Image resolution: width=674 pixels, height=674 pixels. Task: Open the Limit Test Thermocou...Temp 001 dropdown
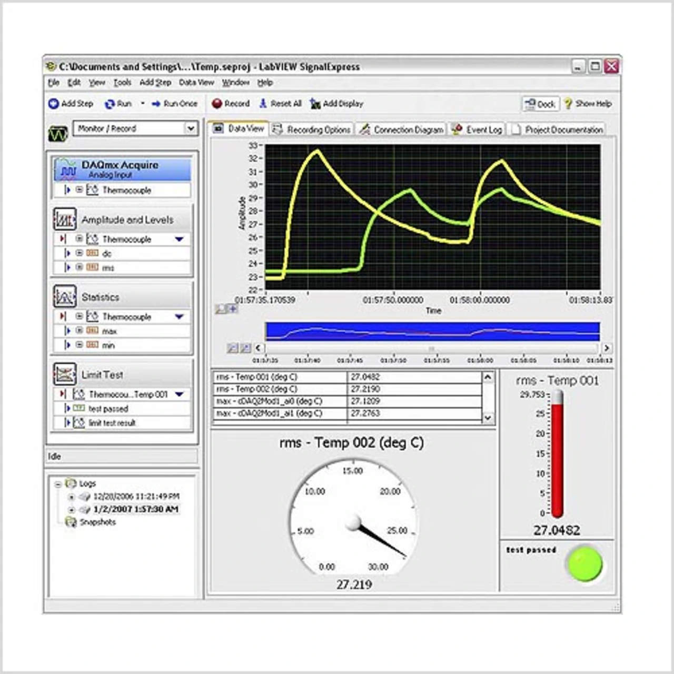click(179, 394)
